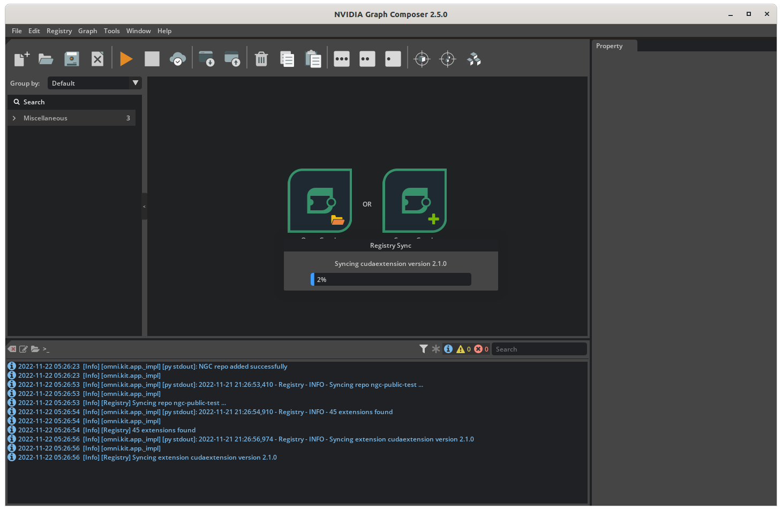Minimize the Graph Composer window
782x511 pixels.
731,14
